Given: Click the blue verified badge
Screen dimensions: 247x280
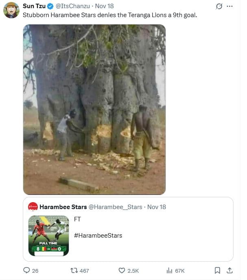Looking at the screenshot, I should point(50,6).
